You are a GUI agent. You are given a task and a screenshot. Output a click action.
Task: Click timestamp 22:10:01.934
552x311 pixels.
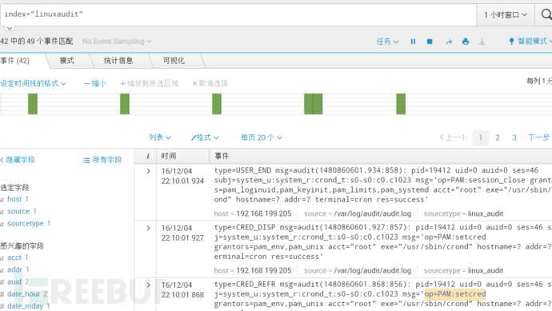[x=182, y=181]
